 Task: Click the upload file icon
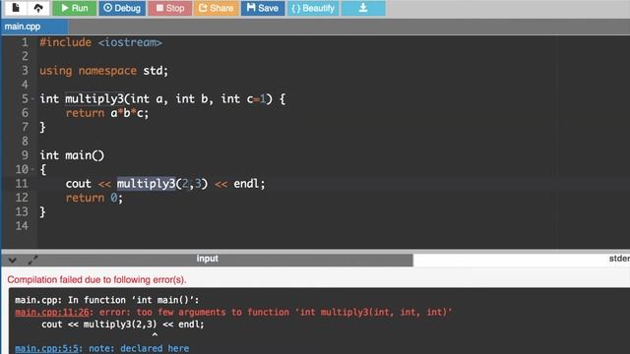pos(38,8)
